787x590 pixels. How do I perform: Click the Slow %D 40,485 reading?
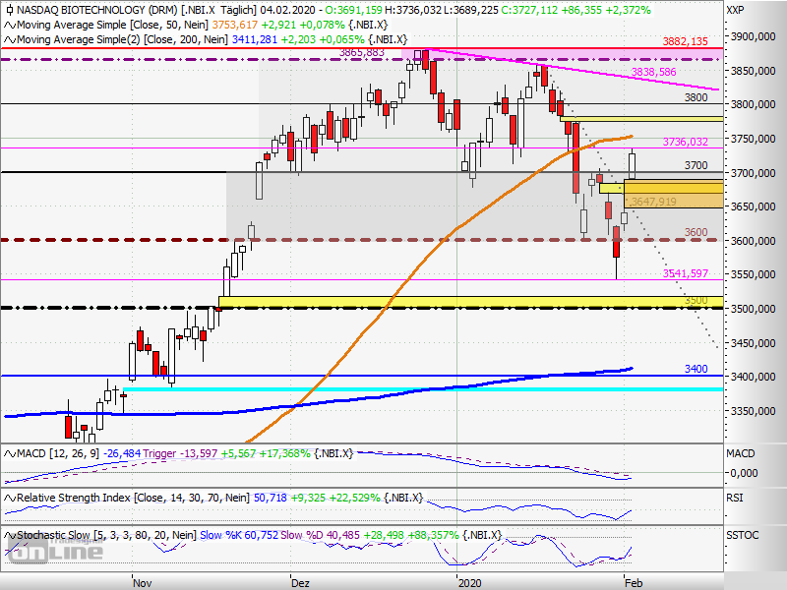[x=321, y=535]
